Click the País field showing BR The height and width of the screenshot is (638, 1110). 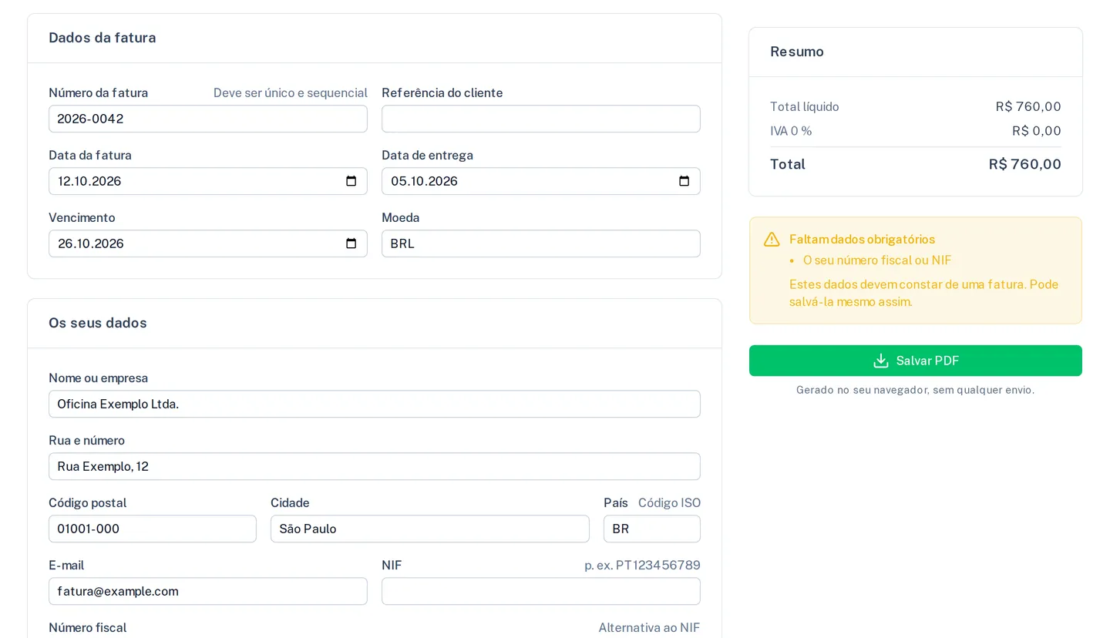click(x=652, y=529)
